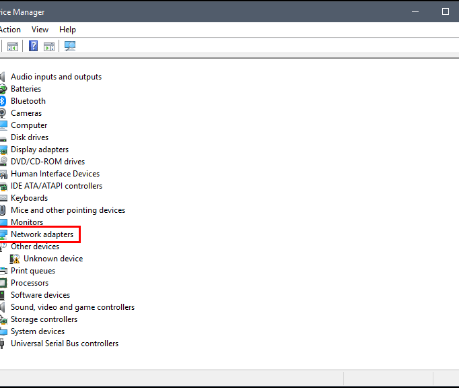Click the Network adapters icon
The height and width of the screenshot is (388, 459).
(x=3, y=234)
